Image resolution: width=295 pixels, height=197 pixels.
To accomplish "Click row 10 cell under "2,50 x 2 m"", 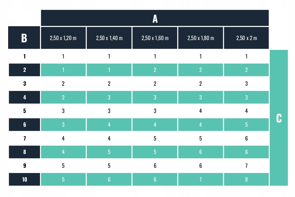I will coord(246,180).
